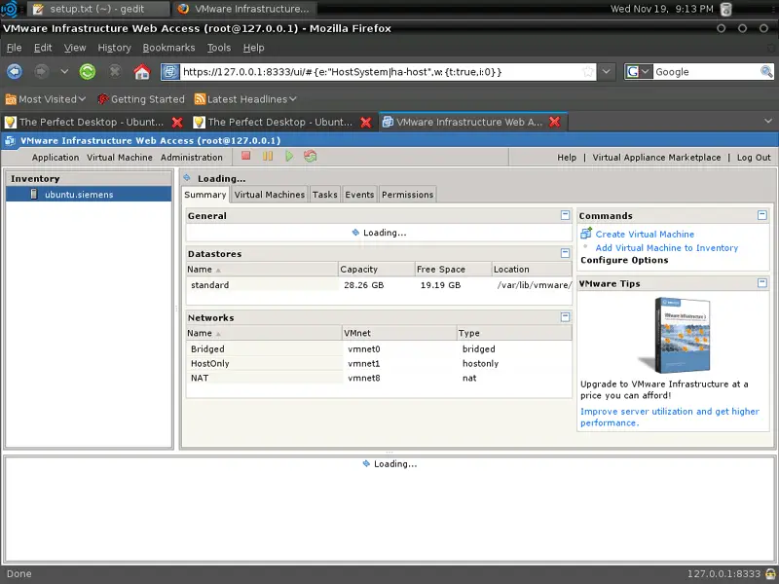This screenshot has height=584, width=779.
Task: Open the VMware Virtual Machine menu
Action: [x=120, y=158]
